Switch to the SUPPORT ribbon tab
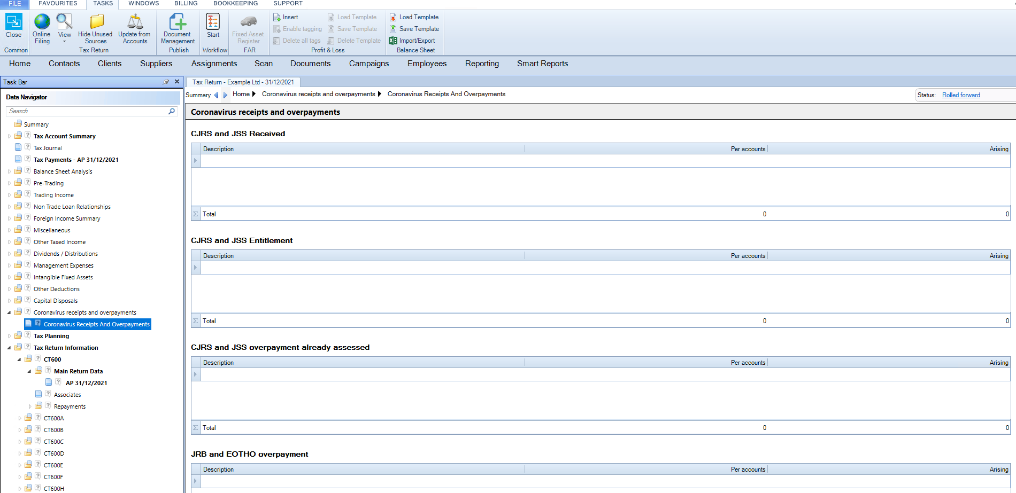 [288, 4]
